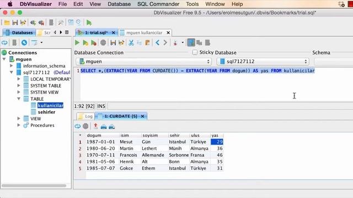Sort by the dogum column header
Image resolution: width=353 pixels, height=198 pixels.
pos(103,135)
